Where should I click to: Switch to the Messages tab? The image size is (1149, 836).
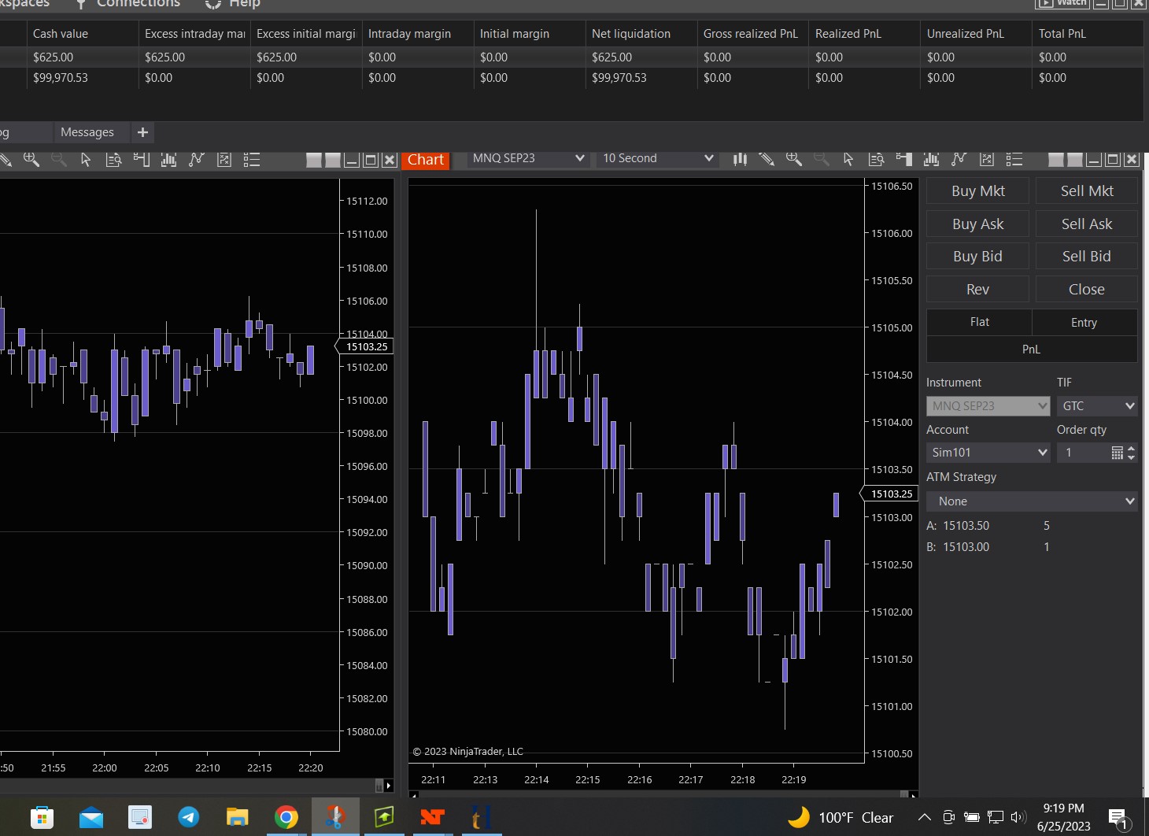tap(87, 132)
